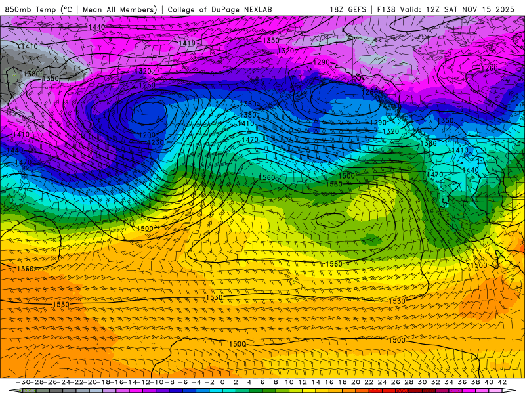Click the 'F138' forecast hour text

click(x=386, y=10)
